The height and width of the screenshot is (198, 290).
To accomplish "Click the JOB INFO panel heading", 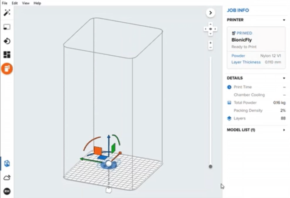I will pos(238,10).
